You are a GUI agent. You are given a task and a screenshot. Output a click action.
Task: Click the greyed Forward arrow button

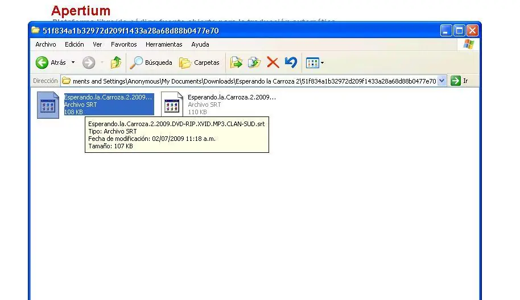89,63
